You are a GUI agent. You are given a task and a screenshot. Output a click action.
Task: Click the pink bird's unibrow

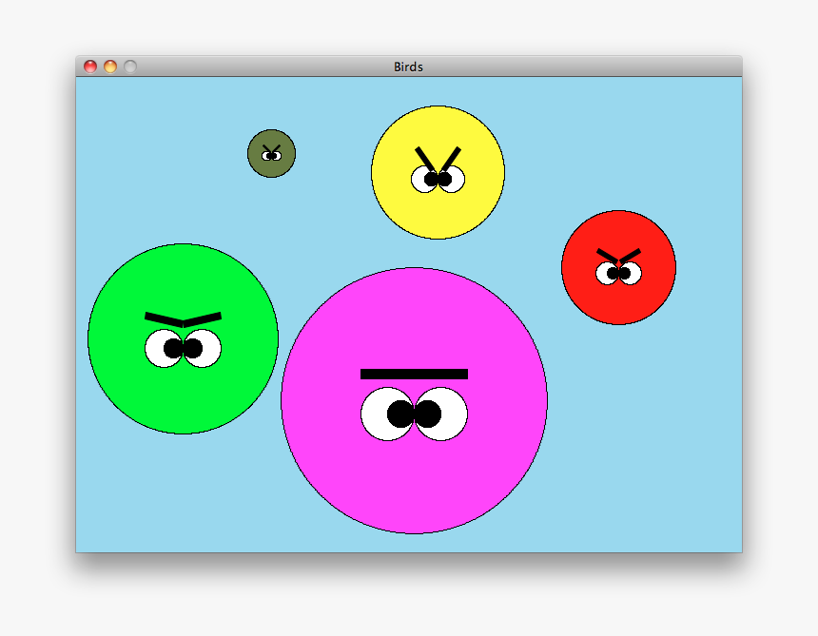point(414,376)
